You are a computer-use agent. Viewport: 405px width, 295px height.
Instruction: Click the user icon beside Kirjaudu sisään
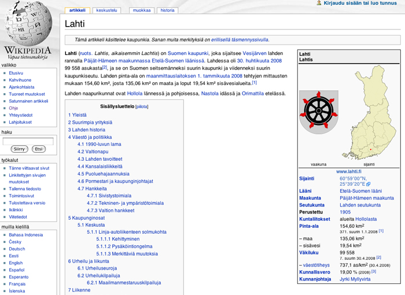click(x=319, y=3)
